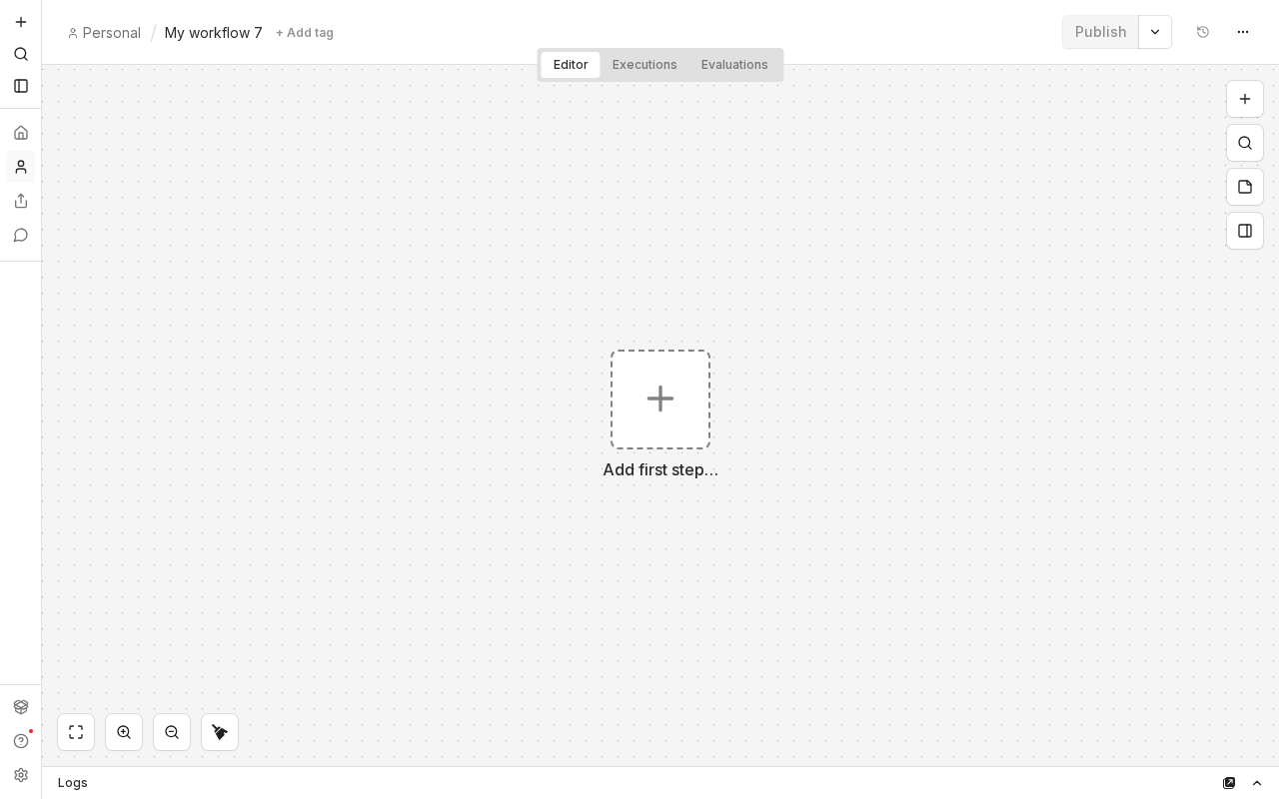Expand the Publish dropdown arrow
The width and height of the screenshot is (1279, 799).
[x=1155, y=32]
